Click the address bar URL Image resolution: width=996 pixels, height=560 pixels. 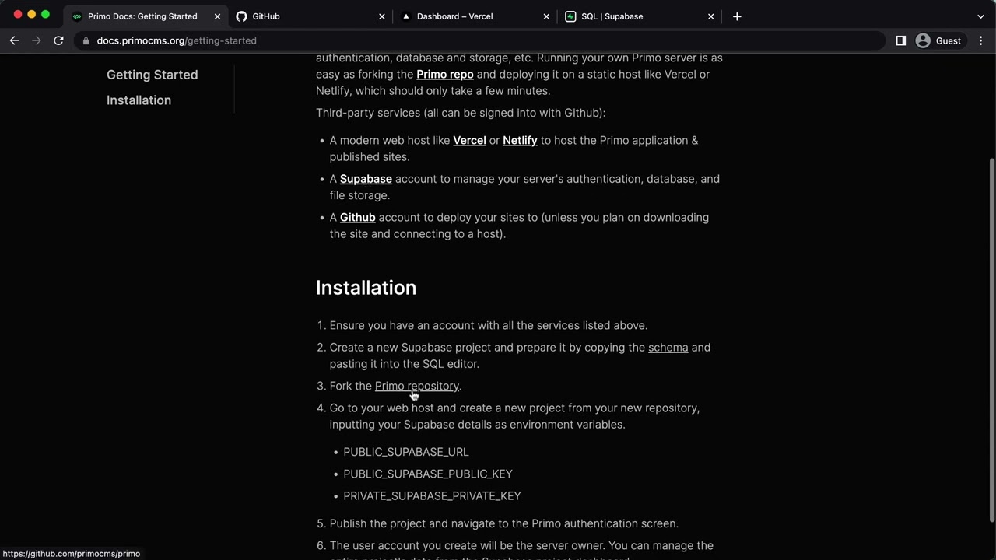pos(177,40)
